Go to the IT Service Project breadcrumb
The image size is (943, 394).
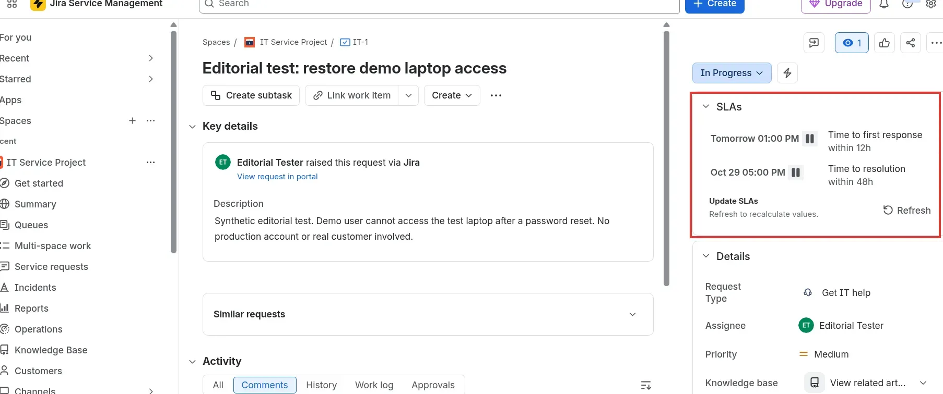[293, 42]
